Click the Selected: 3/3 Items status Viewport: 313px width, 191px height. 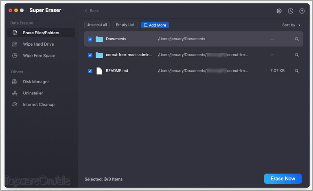[104, 179]
